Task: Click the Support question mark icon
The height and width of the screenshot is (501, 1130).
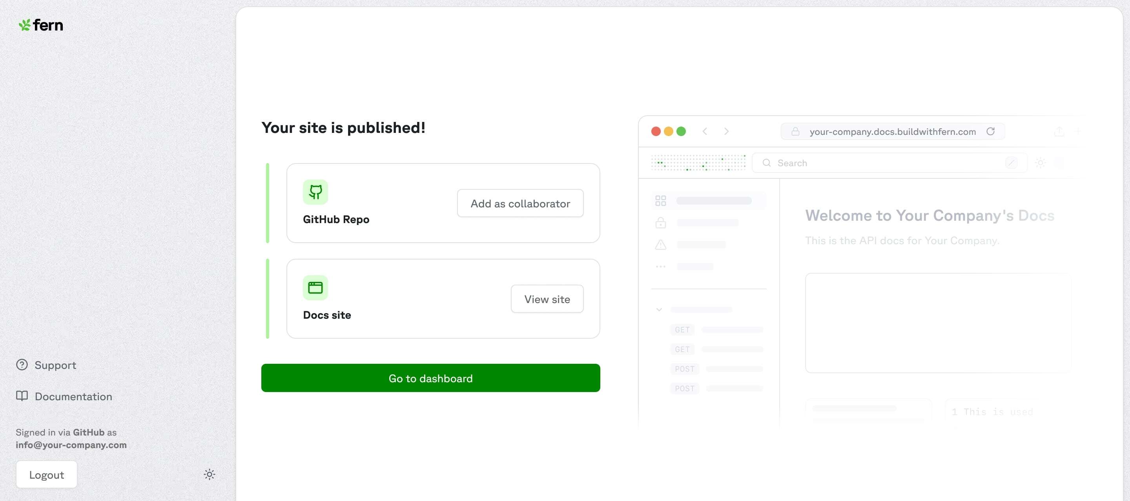Action: click(x=22, y=365)
